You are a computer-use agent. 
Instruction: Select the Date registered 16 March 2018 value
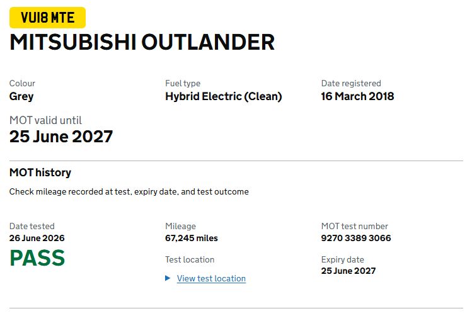[357, 96]
